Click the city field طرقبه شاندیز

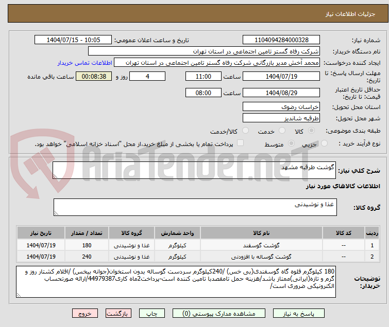pos(281,118)
